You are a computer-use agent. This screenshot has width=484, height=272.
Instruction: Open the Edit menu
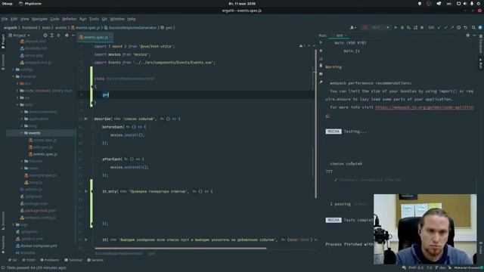point(14,19)
